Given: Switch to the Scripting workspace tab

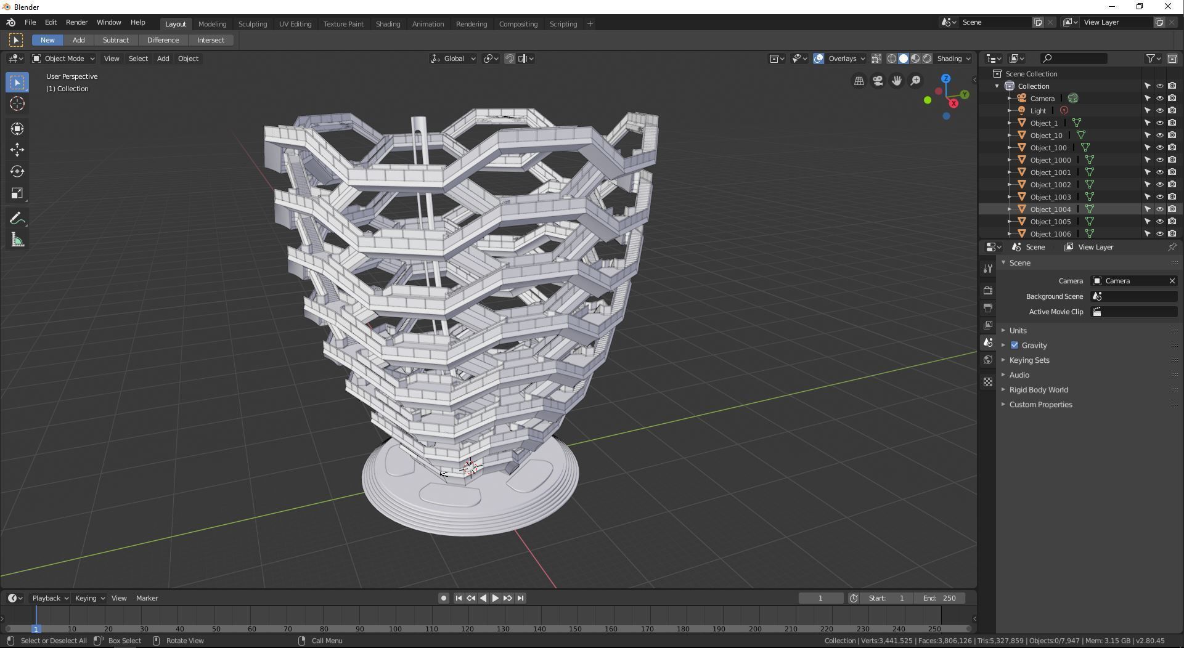Looking at the screenshot, I should [563, 24].
